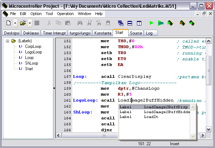Switch to the Deklarasi tab

31,33
